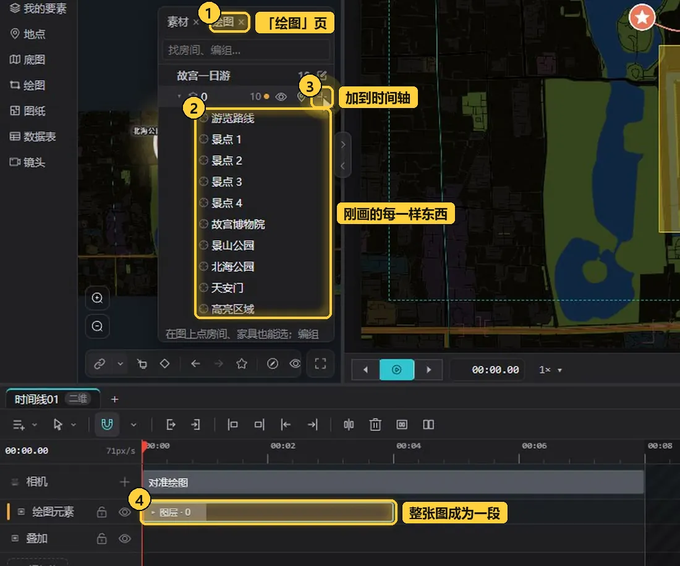Step to the next frame button
This screenshot has height=566, width=680.
tap(428, 370)
